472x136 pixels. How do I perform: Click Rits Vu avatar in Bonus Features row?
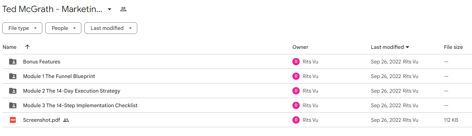tap(296, 62)
